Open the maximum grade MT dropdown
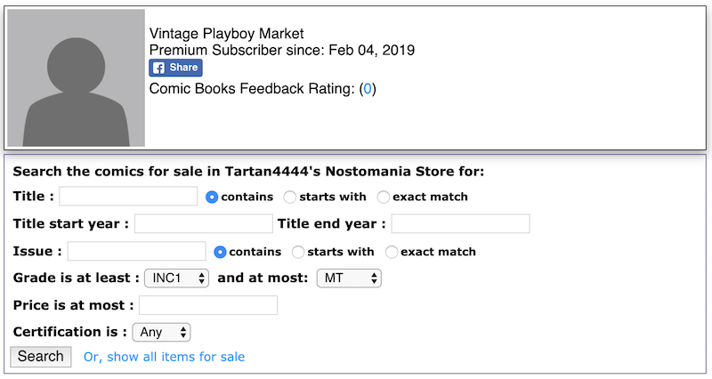This screenshot has height=379, width=712. coord(349,278)
